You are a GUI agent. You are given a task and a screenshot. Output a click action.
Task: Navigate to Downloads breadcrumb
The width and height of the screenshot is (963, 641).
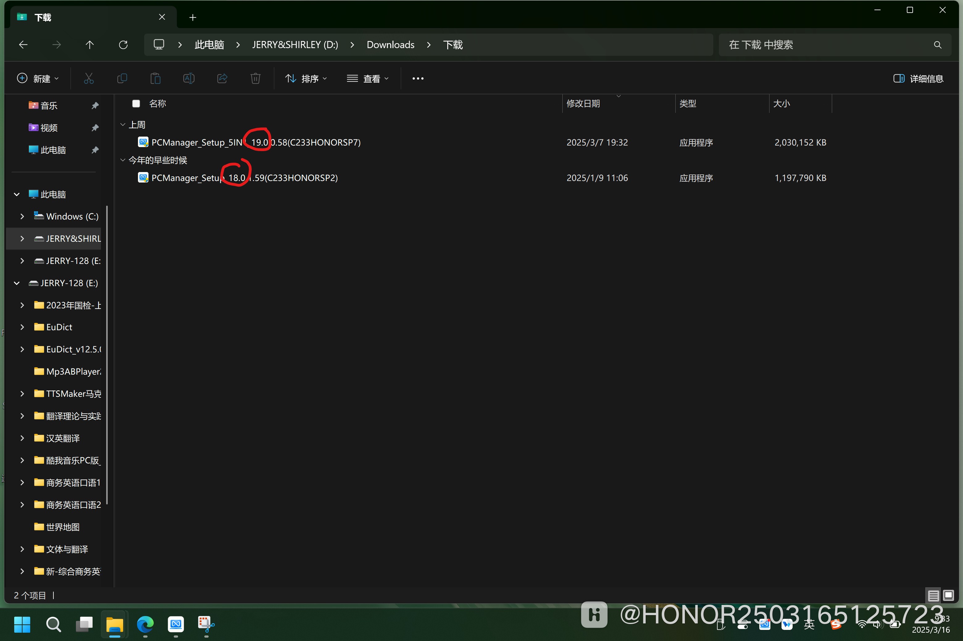(x=390, y=45)
